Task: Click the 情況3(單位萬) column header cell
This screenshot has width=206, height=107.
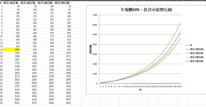Action: point(46,3)
